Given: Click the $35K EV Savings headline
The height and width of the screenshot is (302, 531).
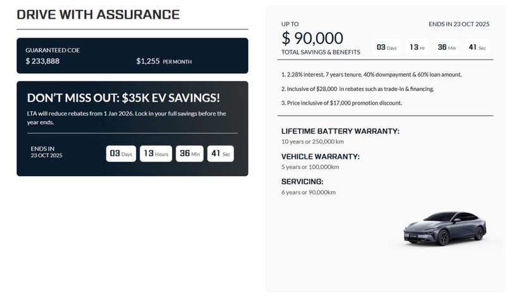Looking at the screenshot, I should [123, 98].
